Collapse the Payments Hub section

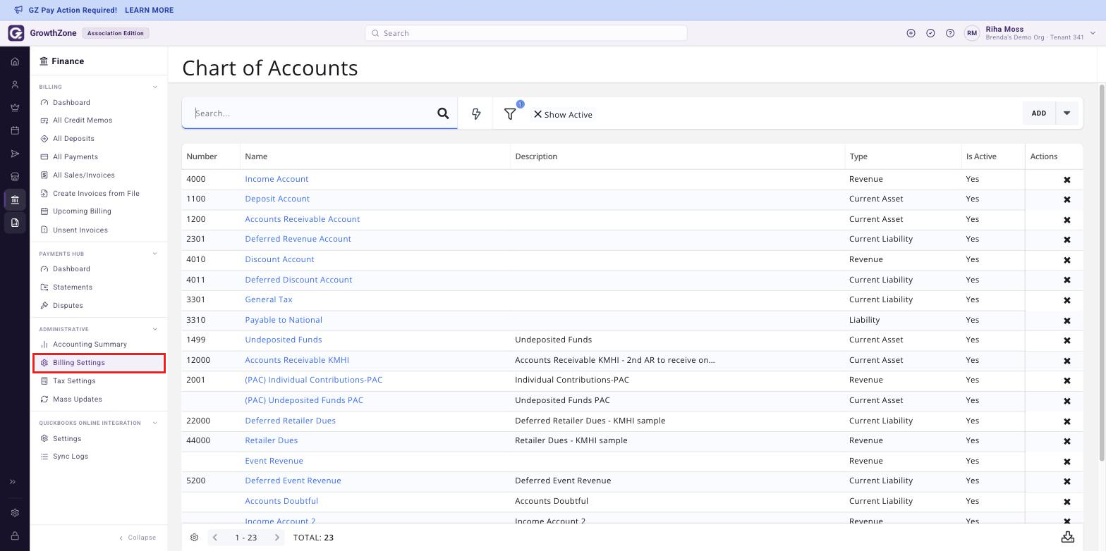tap(155, 254)
